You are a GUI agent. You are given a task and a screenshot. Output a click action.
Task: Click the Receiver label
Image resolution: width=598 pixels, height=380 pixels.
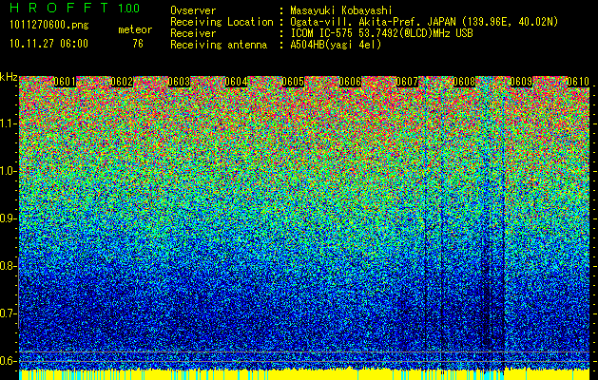(x=193, y=33)
